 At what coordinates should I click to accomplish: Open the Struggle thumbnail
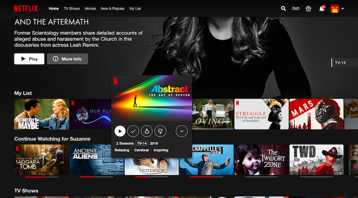pyautogui.click(x=262, y=114)
